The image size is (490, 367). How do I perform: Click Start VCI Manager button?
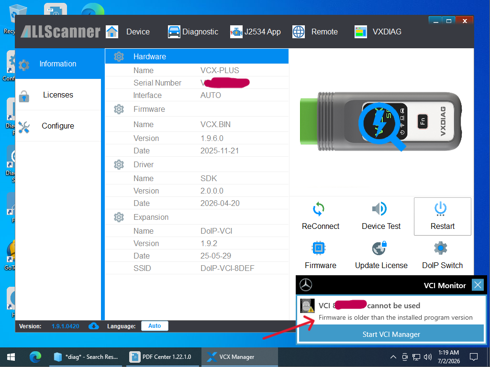pyautogui.click(x=391, y=334)
